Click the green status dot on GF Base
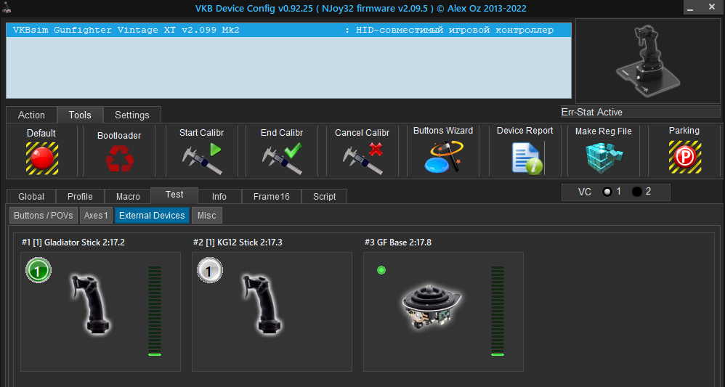The image size is (725, 387). tap(381, 270)
